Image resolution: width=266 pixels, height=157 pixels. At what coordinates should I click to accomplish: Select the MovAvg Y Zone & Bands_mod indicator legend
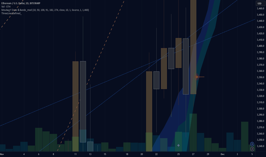[x=45, y=10]
